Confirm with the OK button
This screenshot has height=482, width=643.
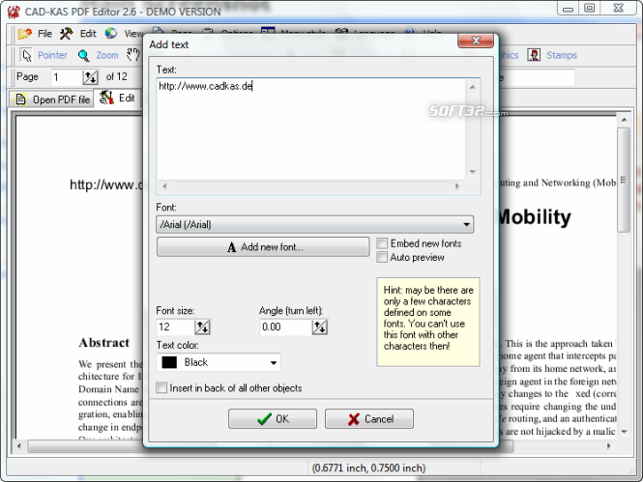273,419
